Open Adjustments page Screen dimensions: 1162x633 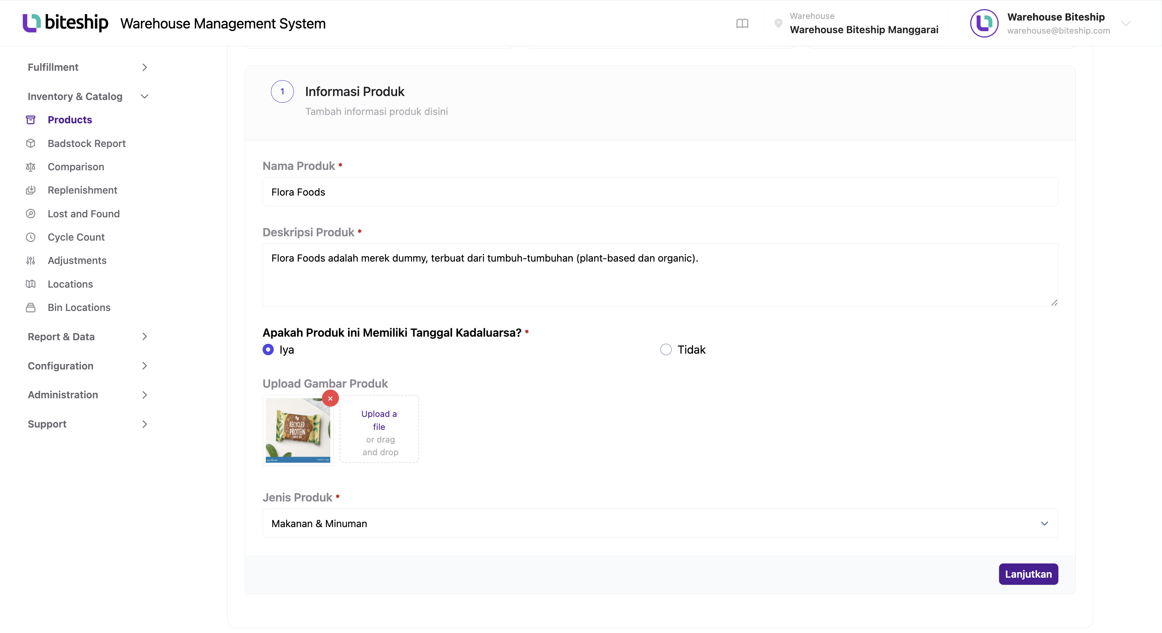click(77, 260)
